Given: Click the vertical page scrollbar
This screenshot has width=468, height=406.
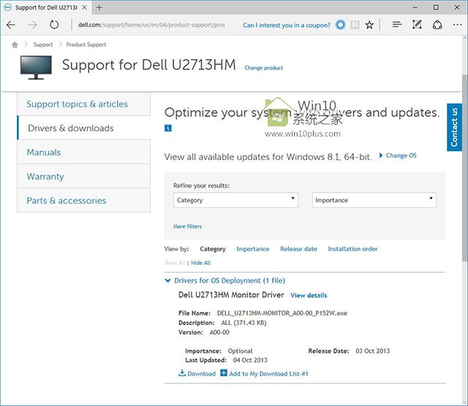Looking at the screenshot, I should tap(465, 167).
